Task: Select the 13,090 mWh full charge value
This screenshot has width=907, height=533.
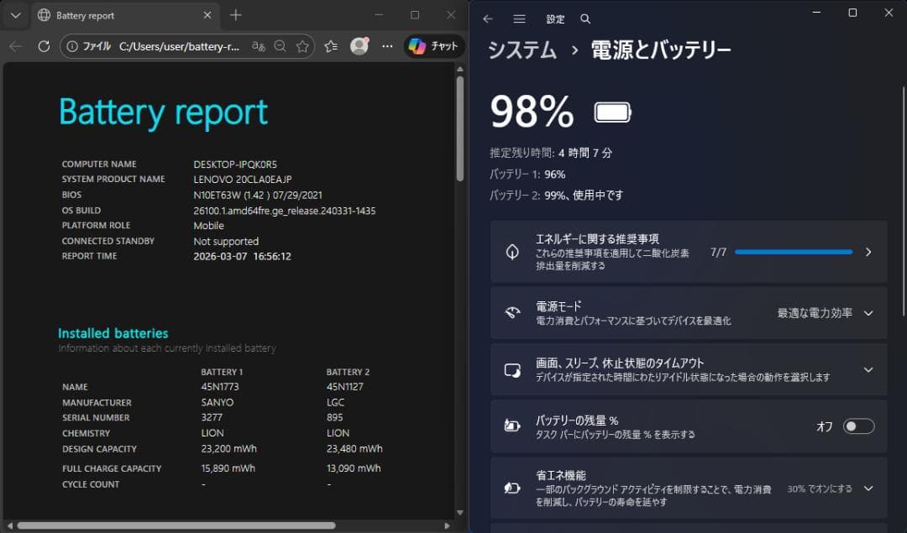Action: click(354, 468)
